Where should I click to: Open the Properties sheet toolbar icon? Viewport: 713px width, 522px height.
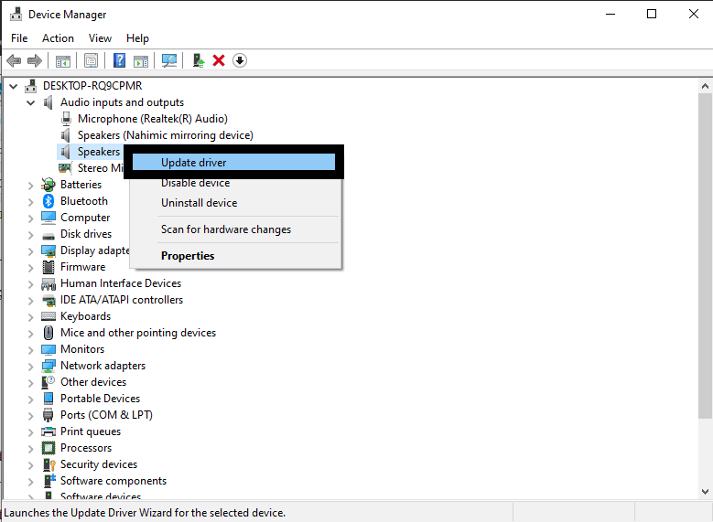pos(91,60)
